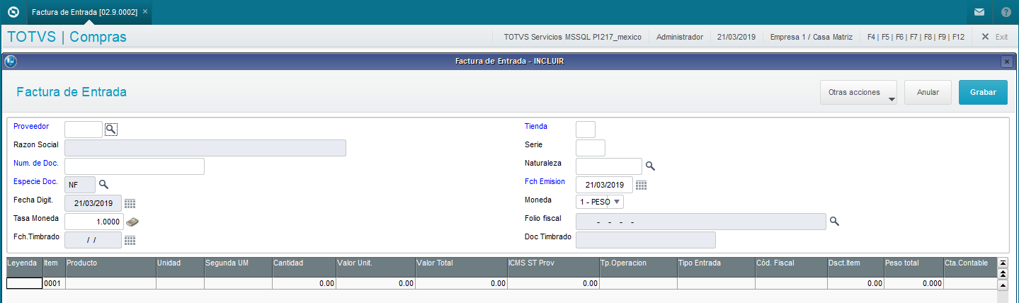Open Especie Doc. search magnifier
The image size is (1019, 303).
pyautogui.click(x=103, y=184)
